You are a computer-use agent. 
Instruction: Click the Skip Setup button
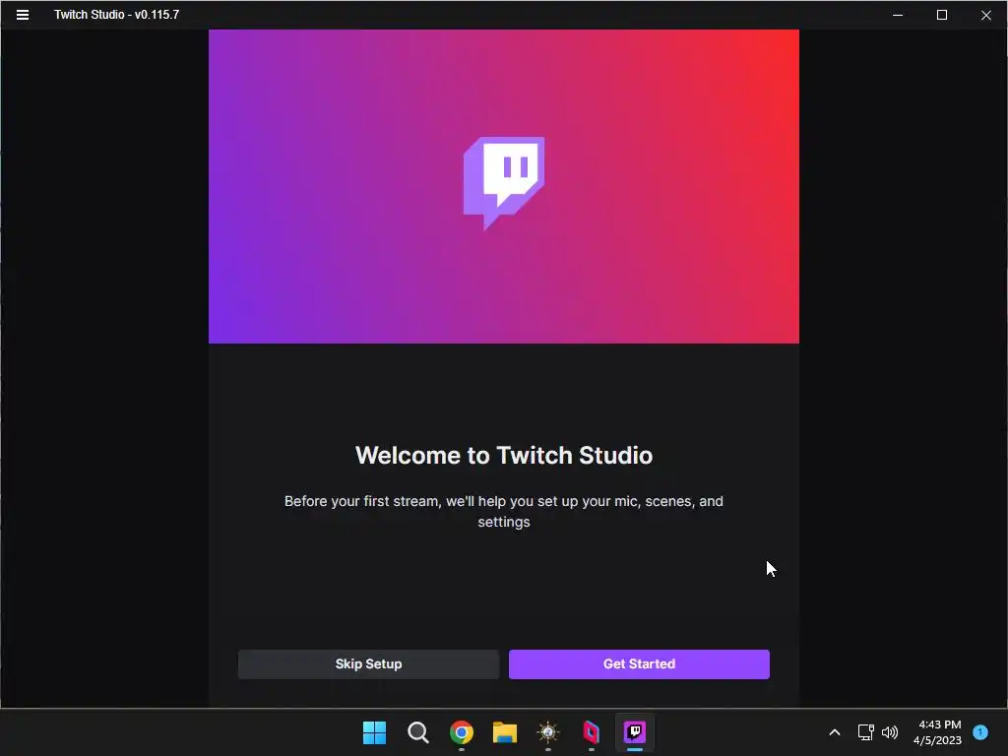tap(368, 664)
